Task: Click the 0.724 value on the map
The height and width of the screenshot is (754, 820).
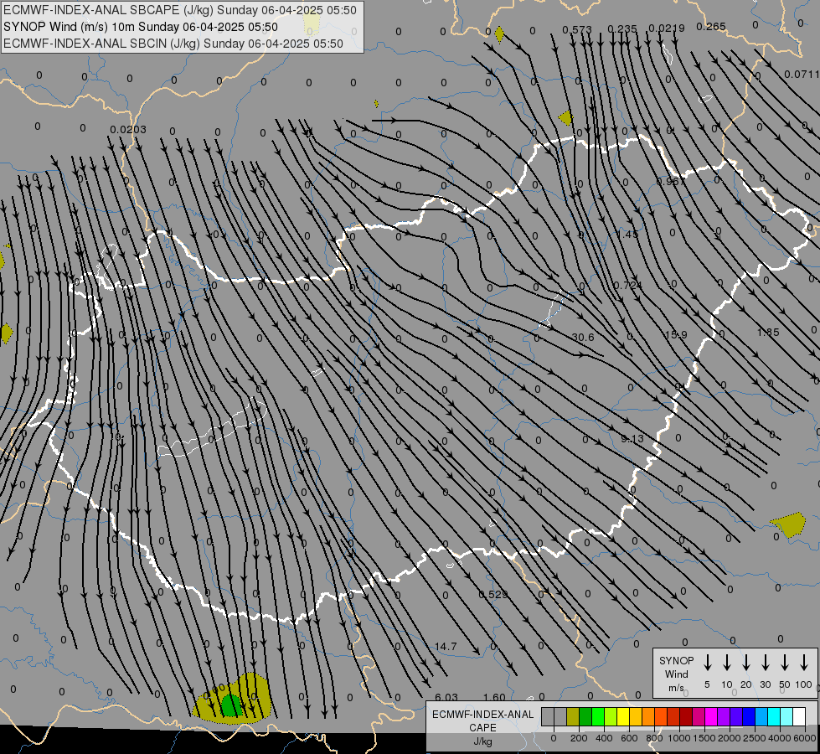Action: coord(627,285)
